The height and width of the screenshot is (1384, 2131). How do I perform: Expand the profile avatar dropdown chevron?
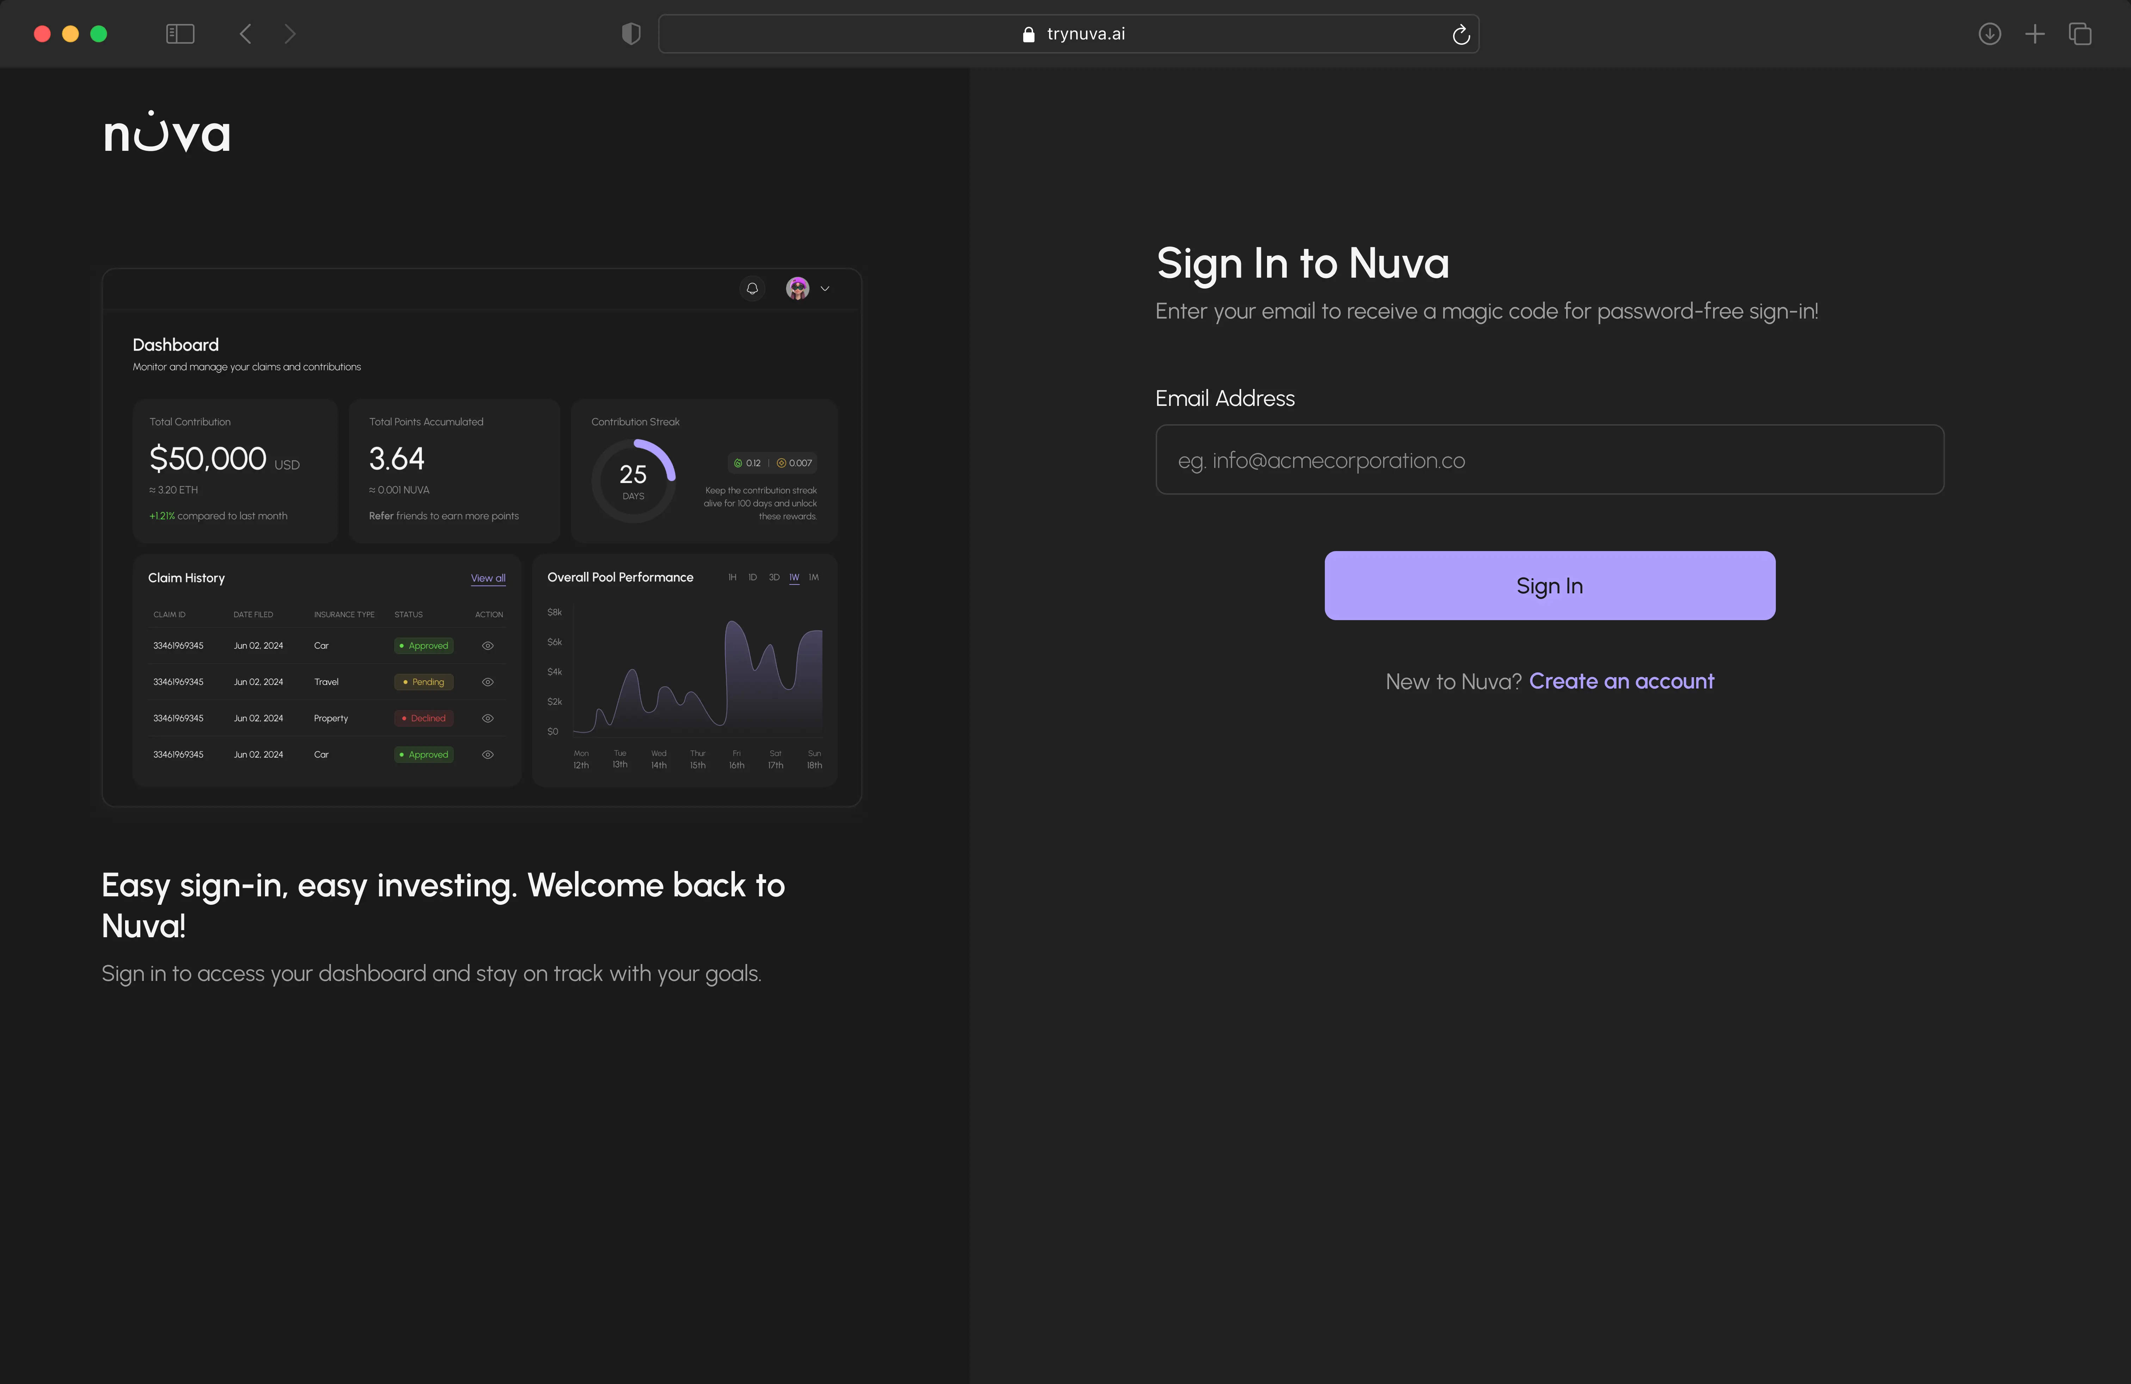coord(824,288)
